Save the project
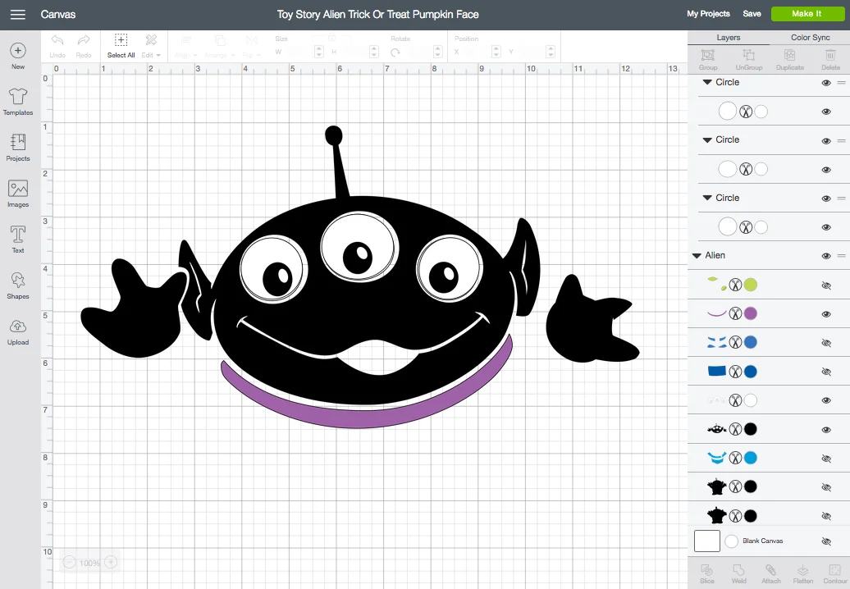 tap(752, 14)
